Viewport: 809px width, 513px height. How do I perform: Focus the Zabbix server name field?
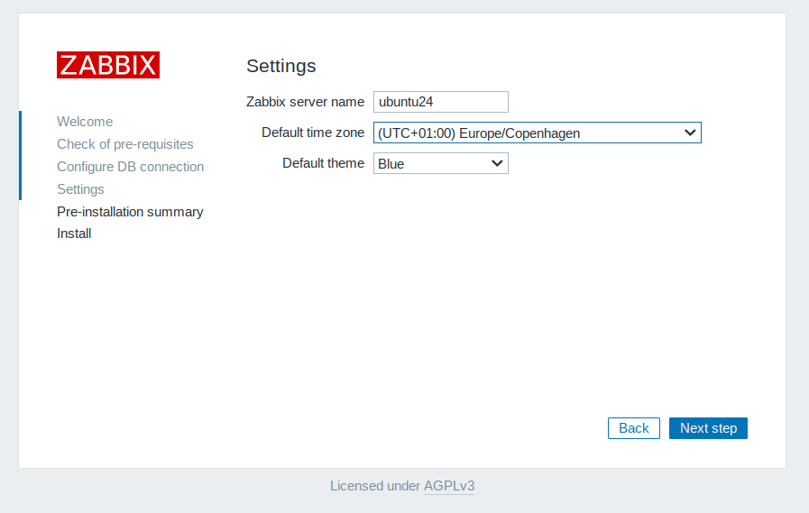(x=440, y=102)
